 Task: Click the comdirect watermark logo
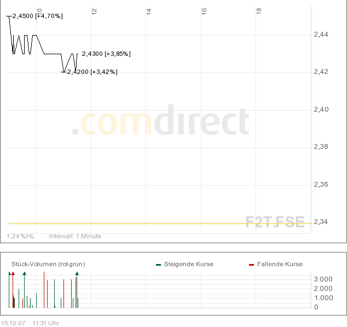pyautogui.click(x=160, y=123)
